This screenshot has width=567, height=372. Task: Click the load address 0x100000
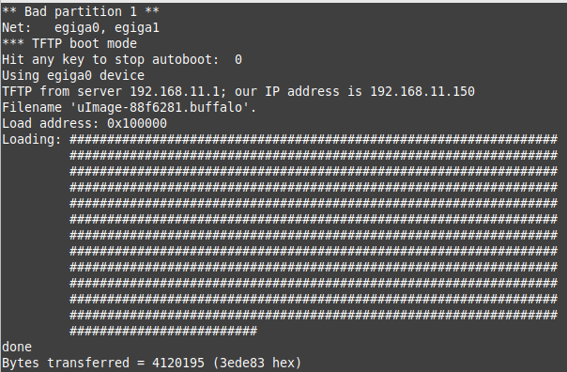coord(137,123)
